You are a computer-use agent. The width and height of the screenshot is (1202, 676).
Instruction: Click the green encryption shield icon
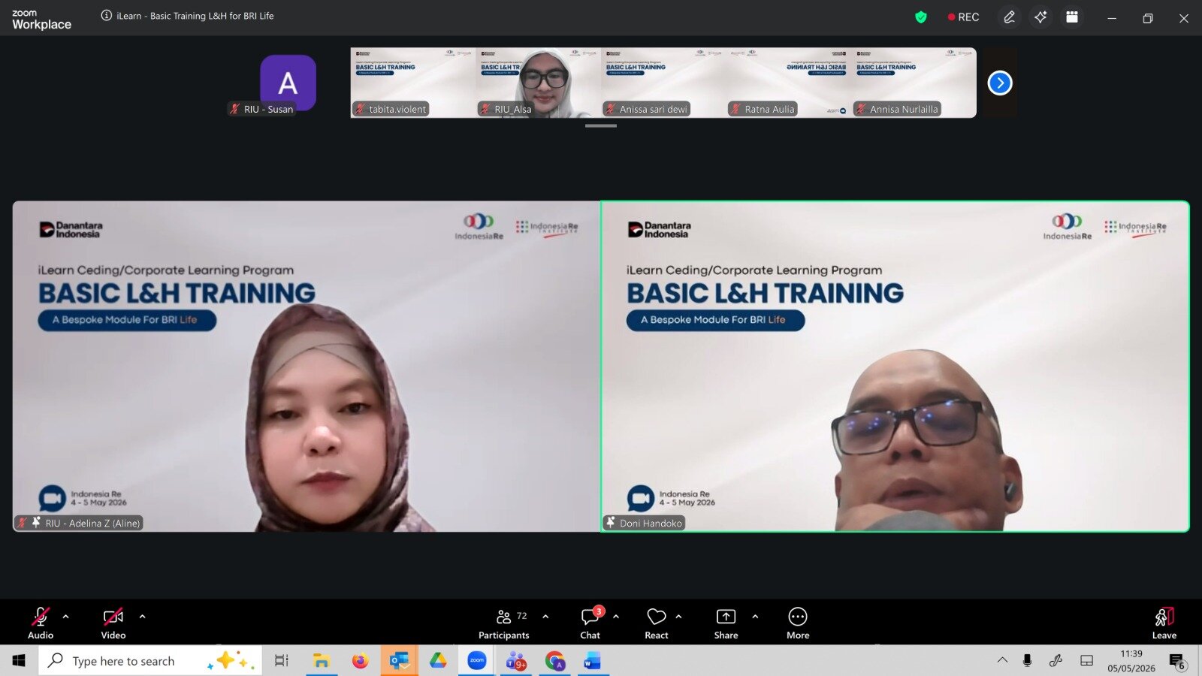click(x=921, y=17)
